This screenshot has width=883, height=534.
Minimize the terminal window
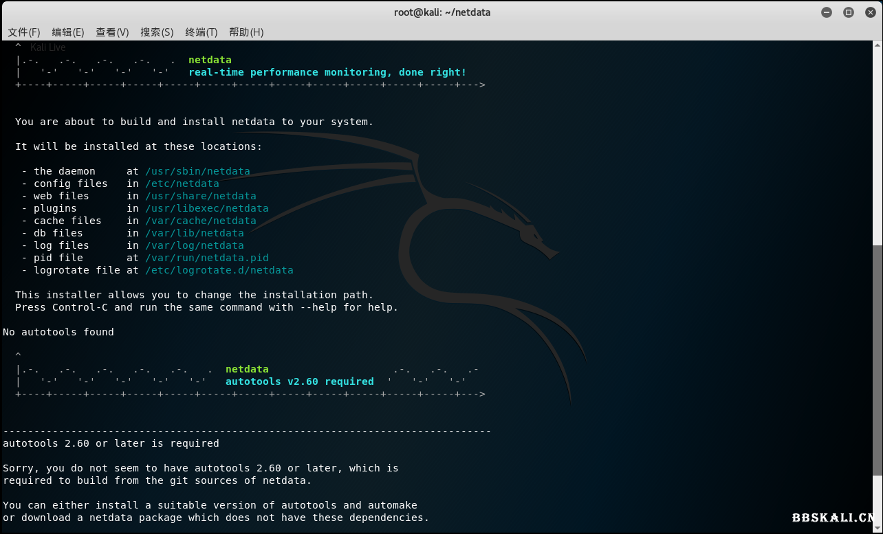click(827, 12)
